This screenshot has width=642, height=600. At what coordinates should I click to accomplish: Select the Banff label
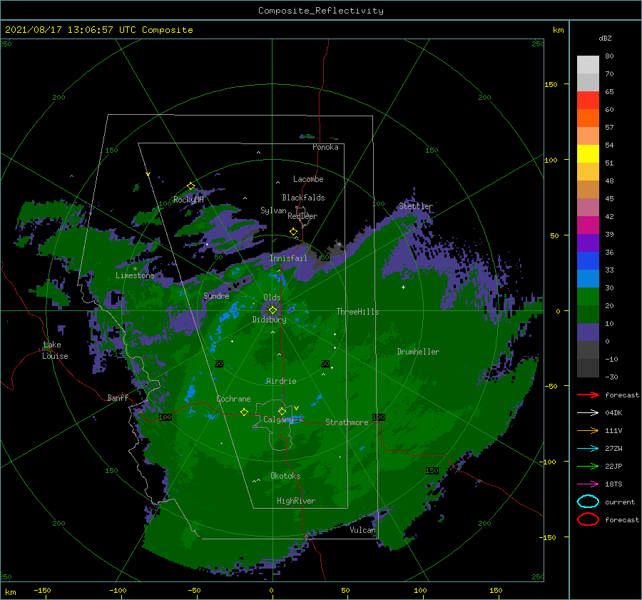point(118,397)
